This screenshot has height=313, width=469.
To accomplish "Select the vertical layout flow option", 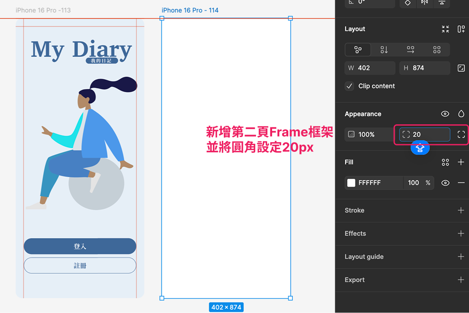I will pos(384,50).
